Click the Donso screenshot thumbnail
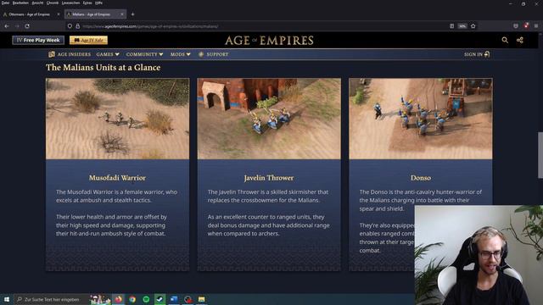 (x=421, y=119)
